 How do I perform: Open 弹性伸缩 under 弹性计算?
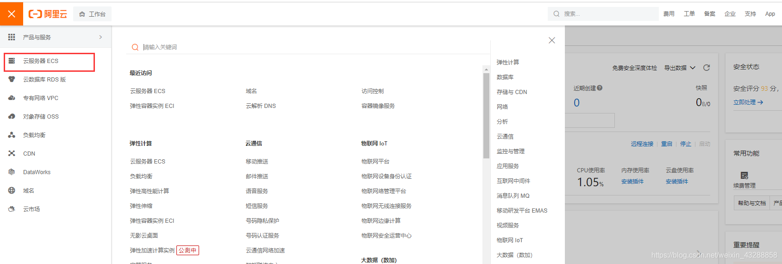(x=141, y=206)
